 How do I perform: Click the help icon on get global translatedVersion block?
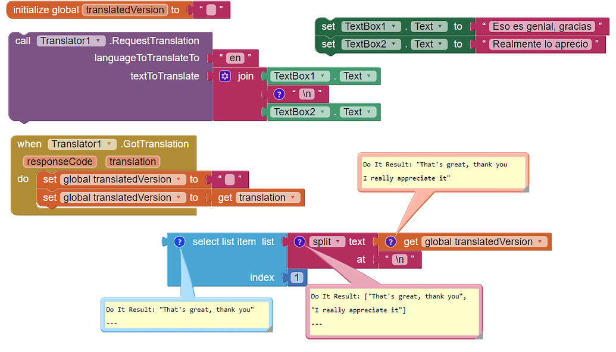coord(391,241)
